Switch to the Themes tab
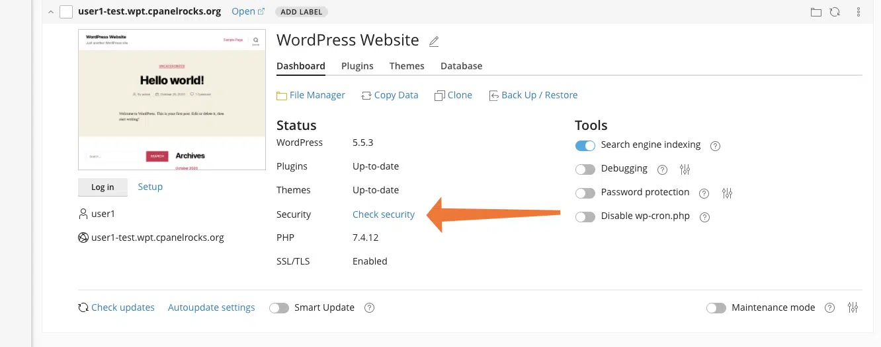This screenshot has height=347, width=881. (x=407, y=66)
